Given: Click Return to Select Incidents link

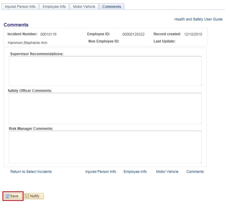Looking at the screenshot, I should (31, 172).
